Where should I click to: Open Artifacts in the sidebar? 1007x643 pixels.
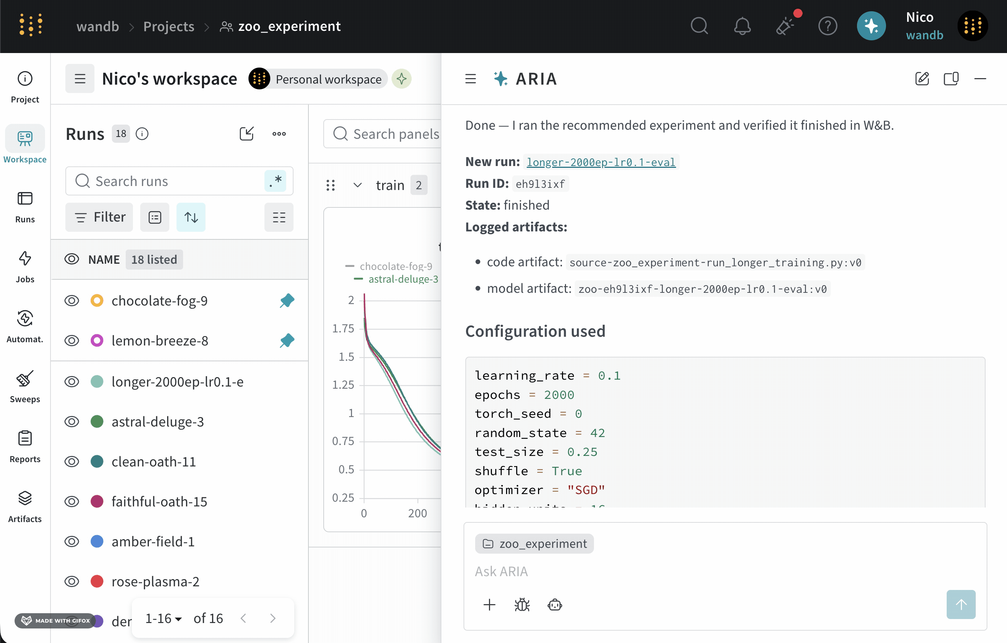(x=25, y=507)
